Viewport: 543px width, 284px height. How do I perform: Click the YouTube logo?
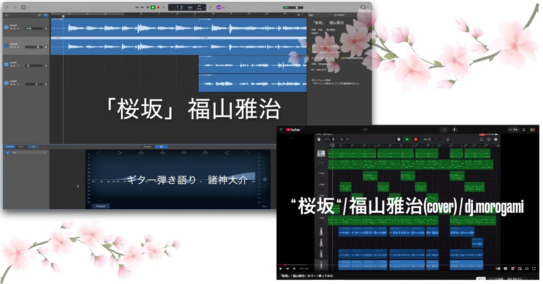pyautogui.click(x=293, y=129)
